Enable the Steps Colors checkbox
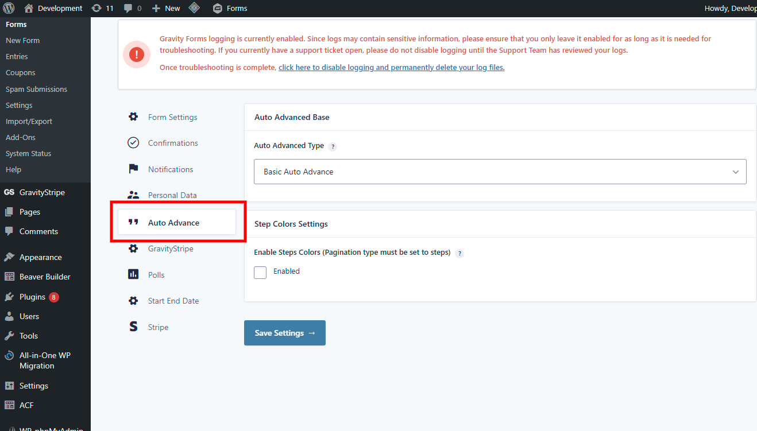The image size is (757, 431). (x=260, y=272)
